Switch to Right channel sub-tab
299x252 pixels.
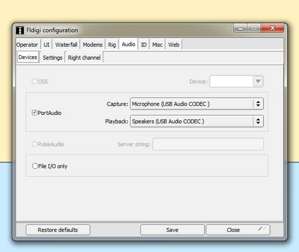click(84, 58)
